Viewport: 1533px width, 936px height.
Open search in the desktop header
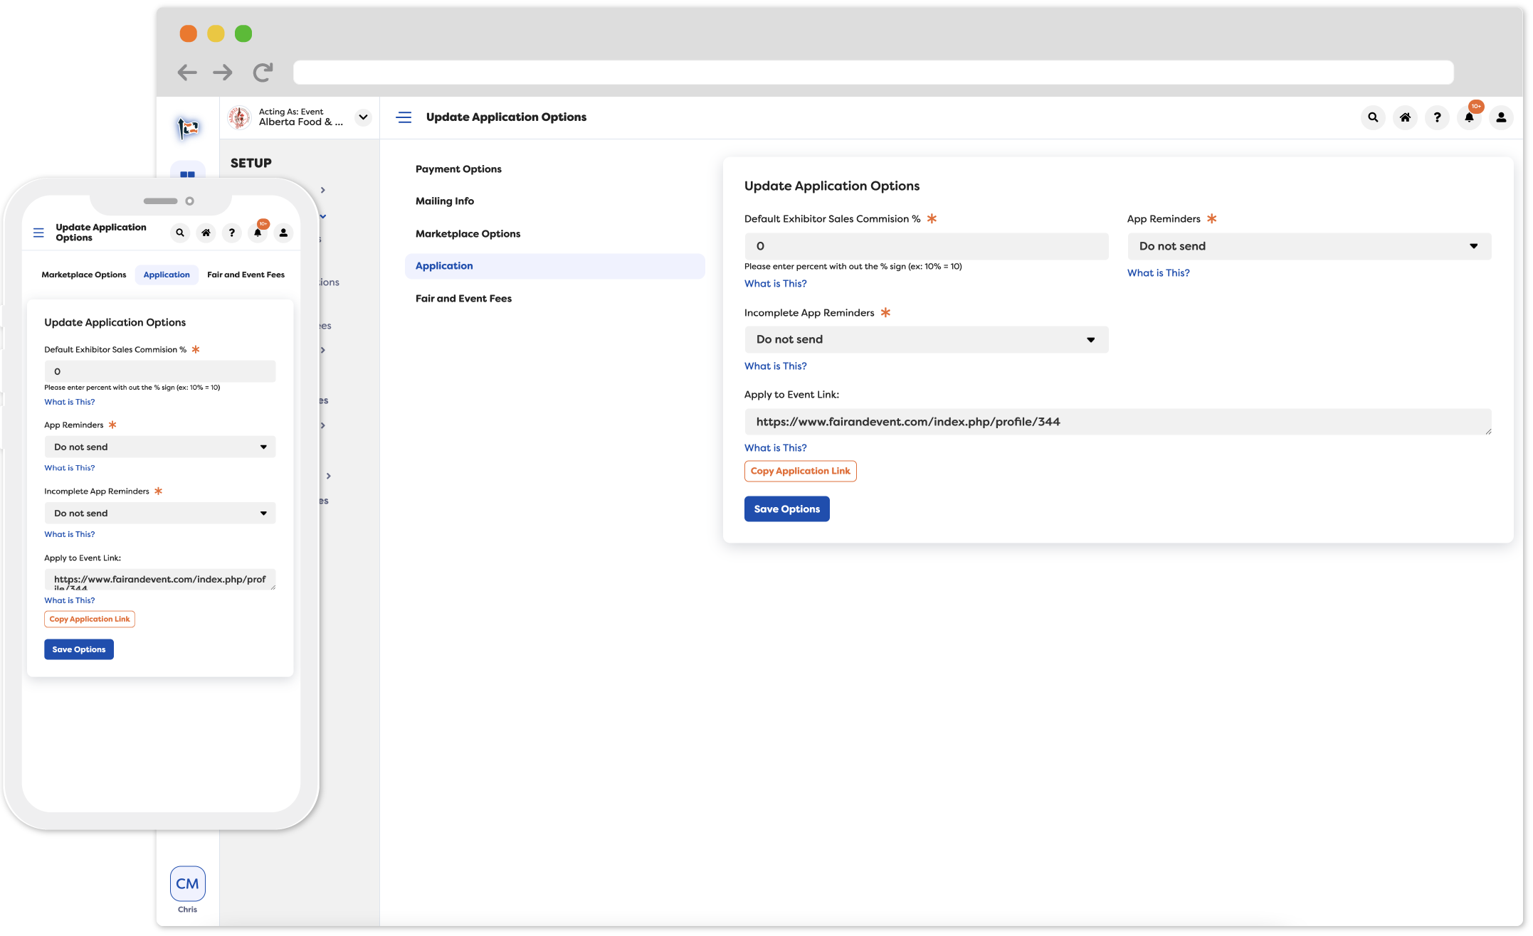1373,117
